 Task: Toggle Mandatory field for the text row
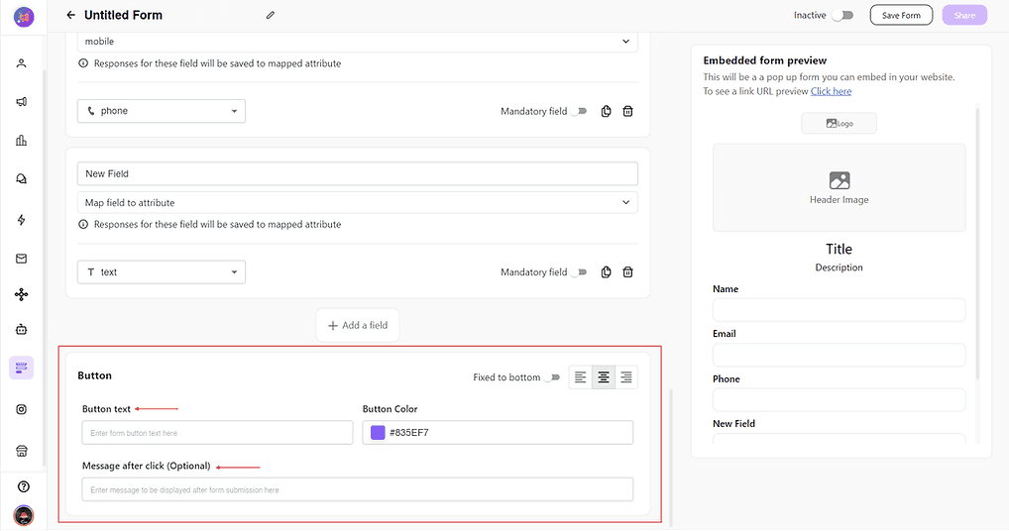(580, 271)
